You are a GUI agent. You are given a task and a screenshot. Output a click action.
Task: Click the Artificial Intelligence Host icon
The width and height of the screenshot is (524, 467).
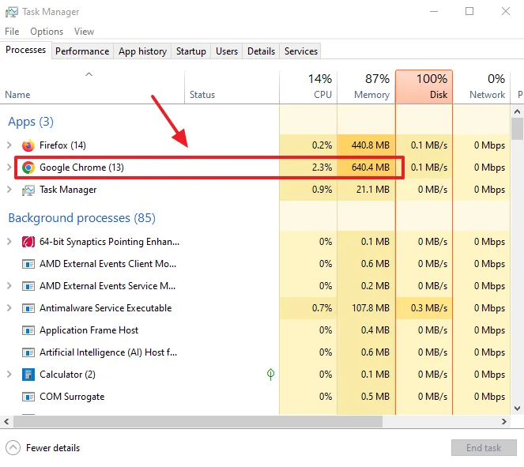(x=28, y=352)
